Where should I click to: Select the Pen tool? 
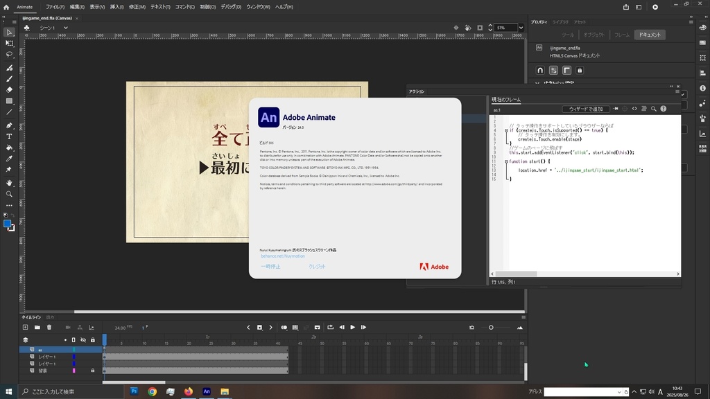click(x=9, y=125)
